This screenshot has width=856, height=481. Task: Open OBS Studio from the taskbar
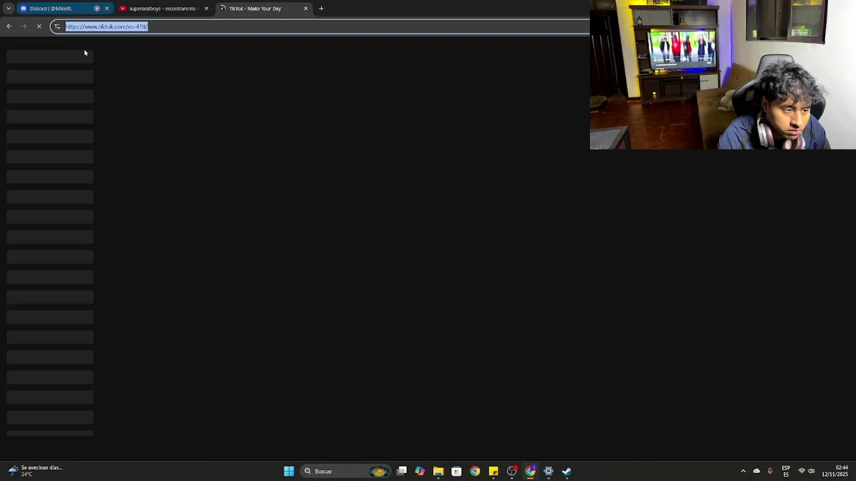pos(512,472)
